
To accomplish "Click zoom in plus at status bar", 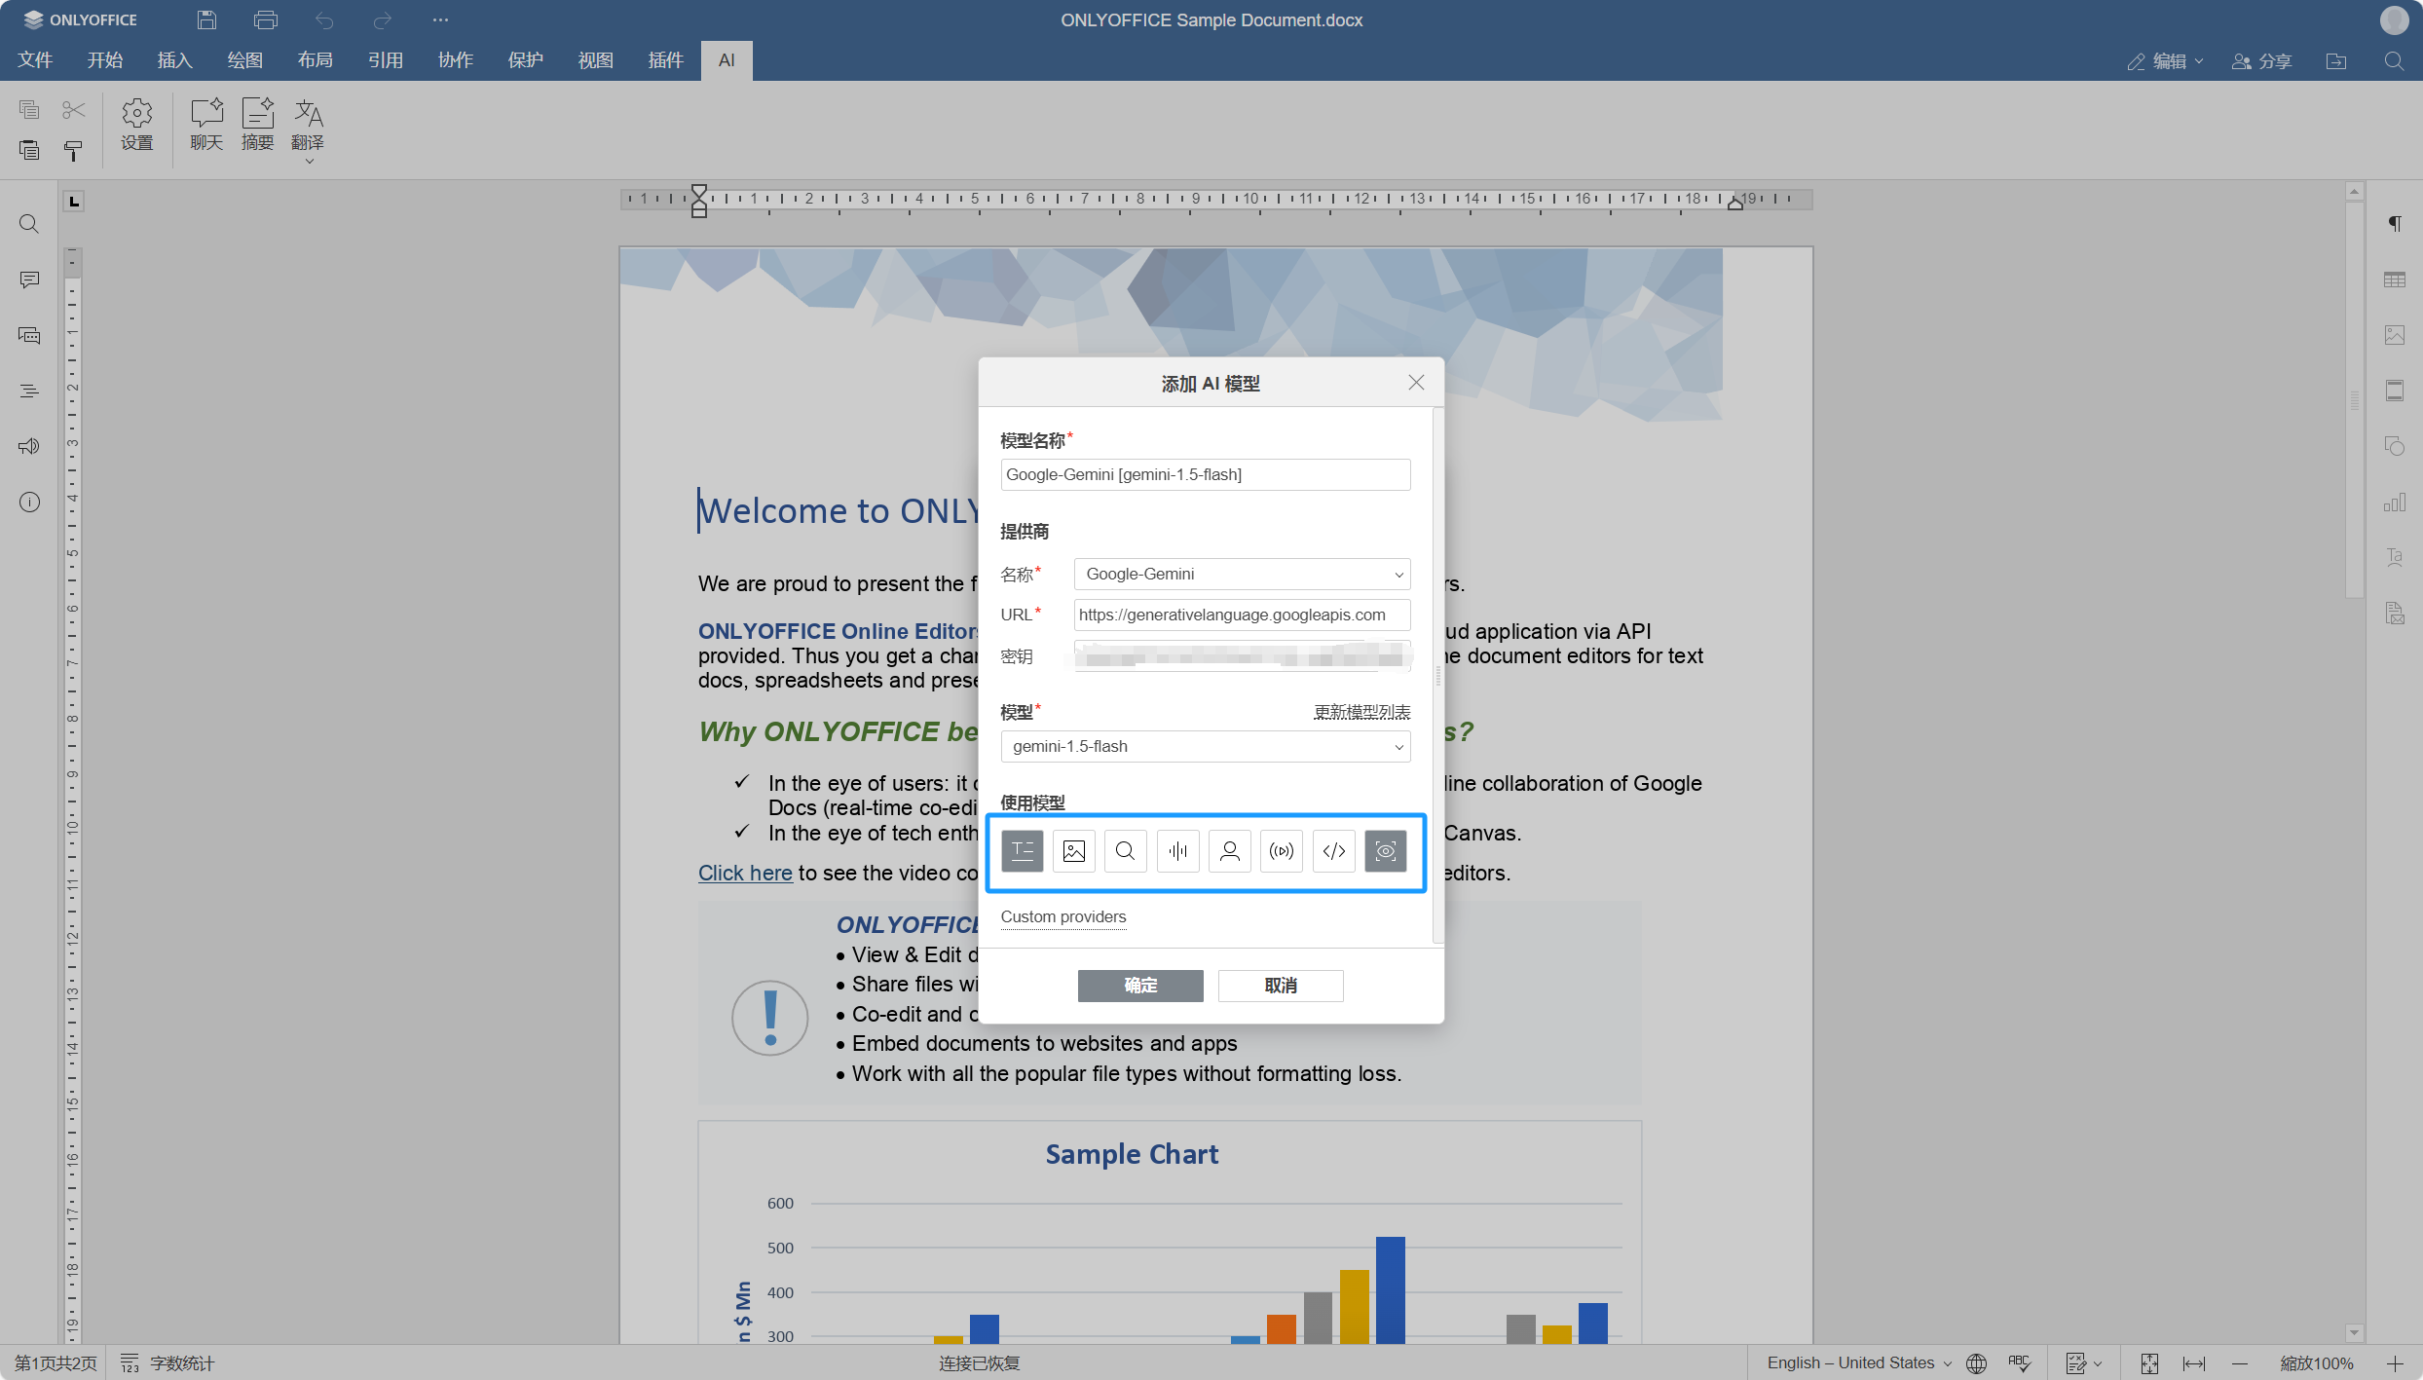I will tap(2395, 1363).
